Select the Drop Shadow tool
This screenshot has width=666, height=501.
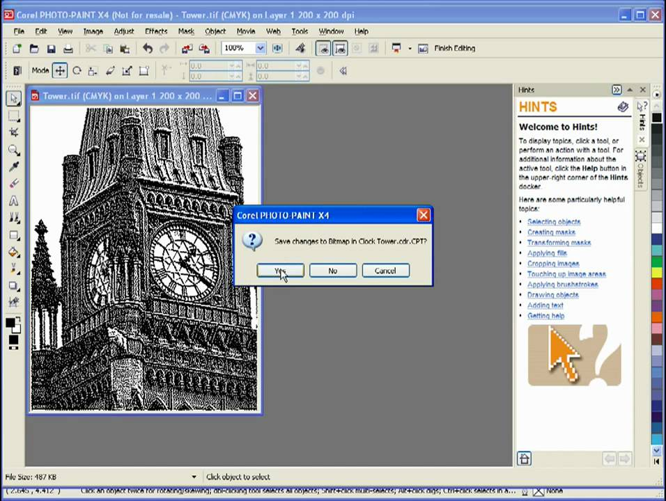tap(14, 286)
